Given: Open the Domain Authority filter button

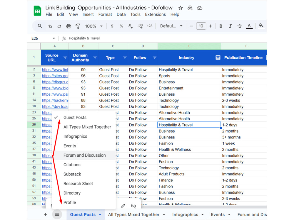Looking at the screenshot, I should click(95, 57).
